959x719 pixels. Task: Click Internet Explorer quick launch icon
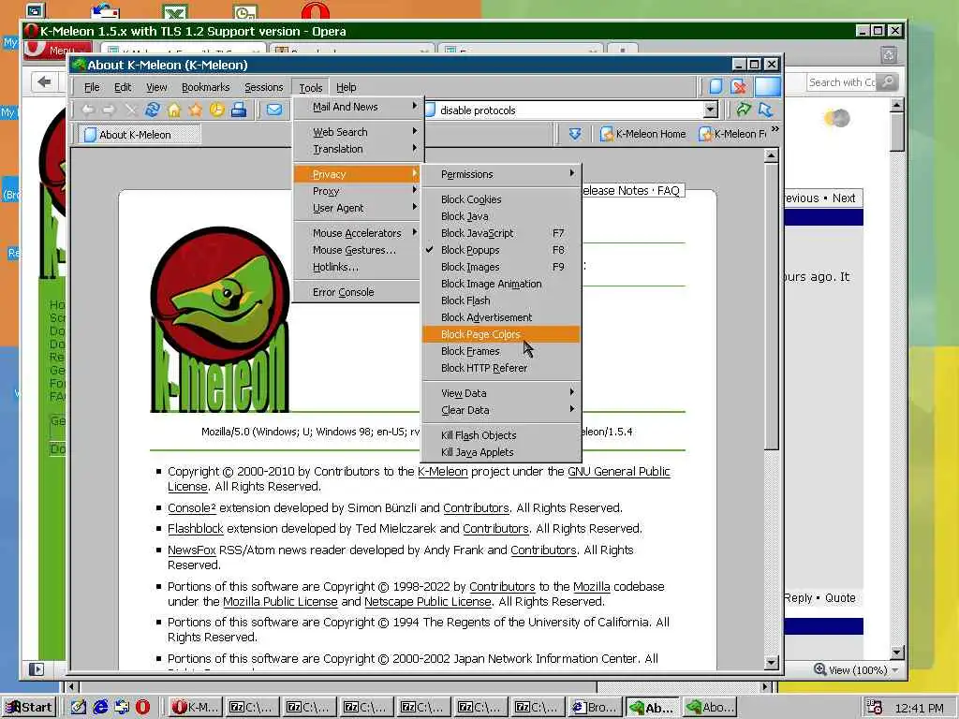[100, 708]
